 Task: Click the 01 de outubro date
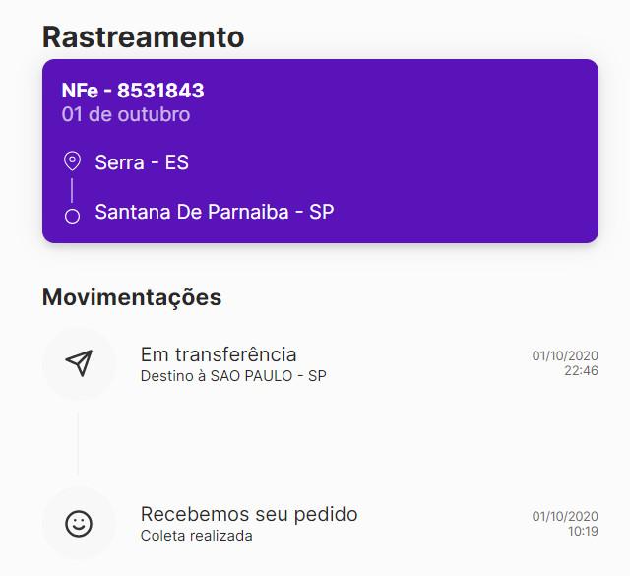coord(126,114)
